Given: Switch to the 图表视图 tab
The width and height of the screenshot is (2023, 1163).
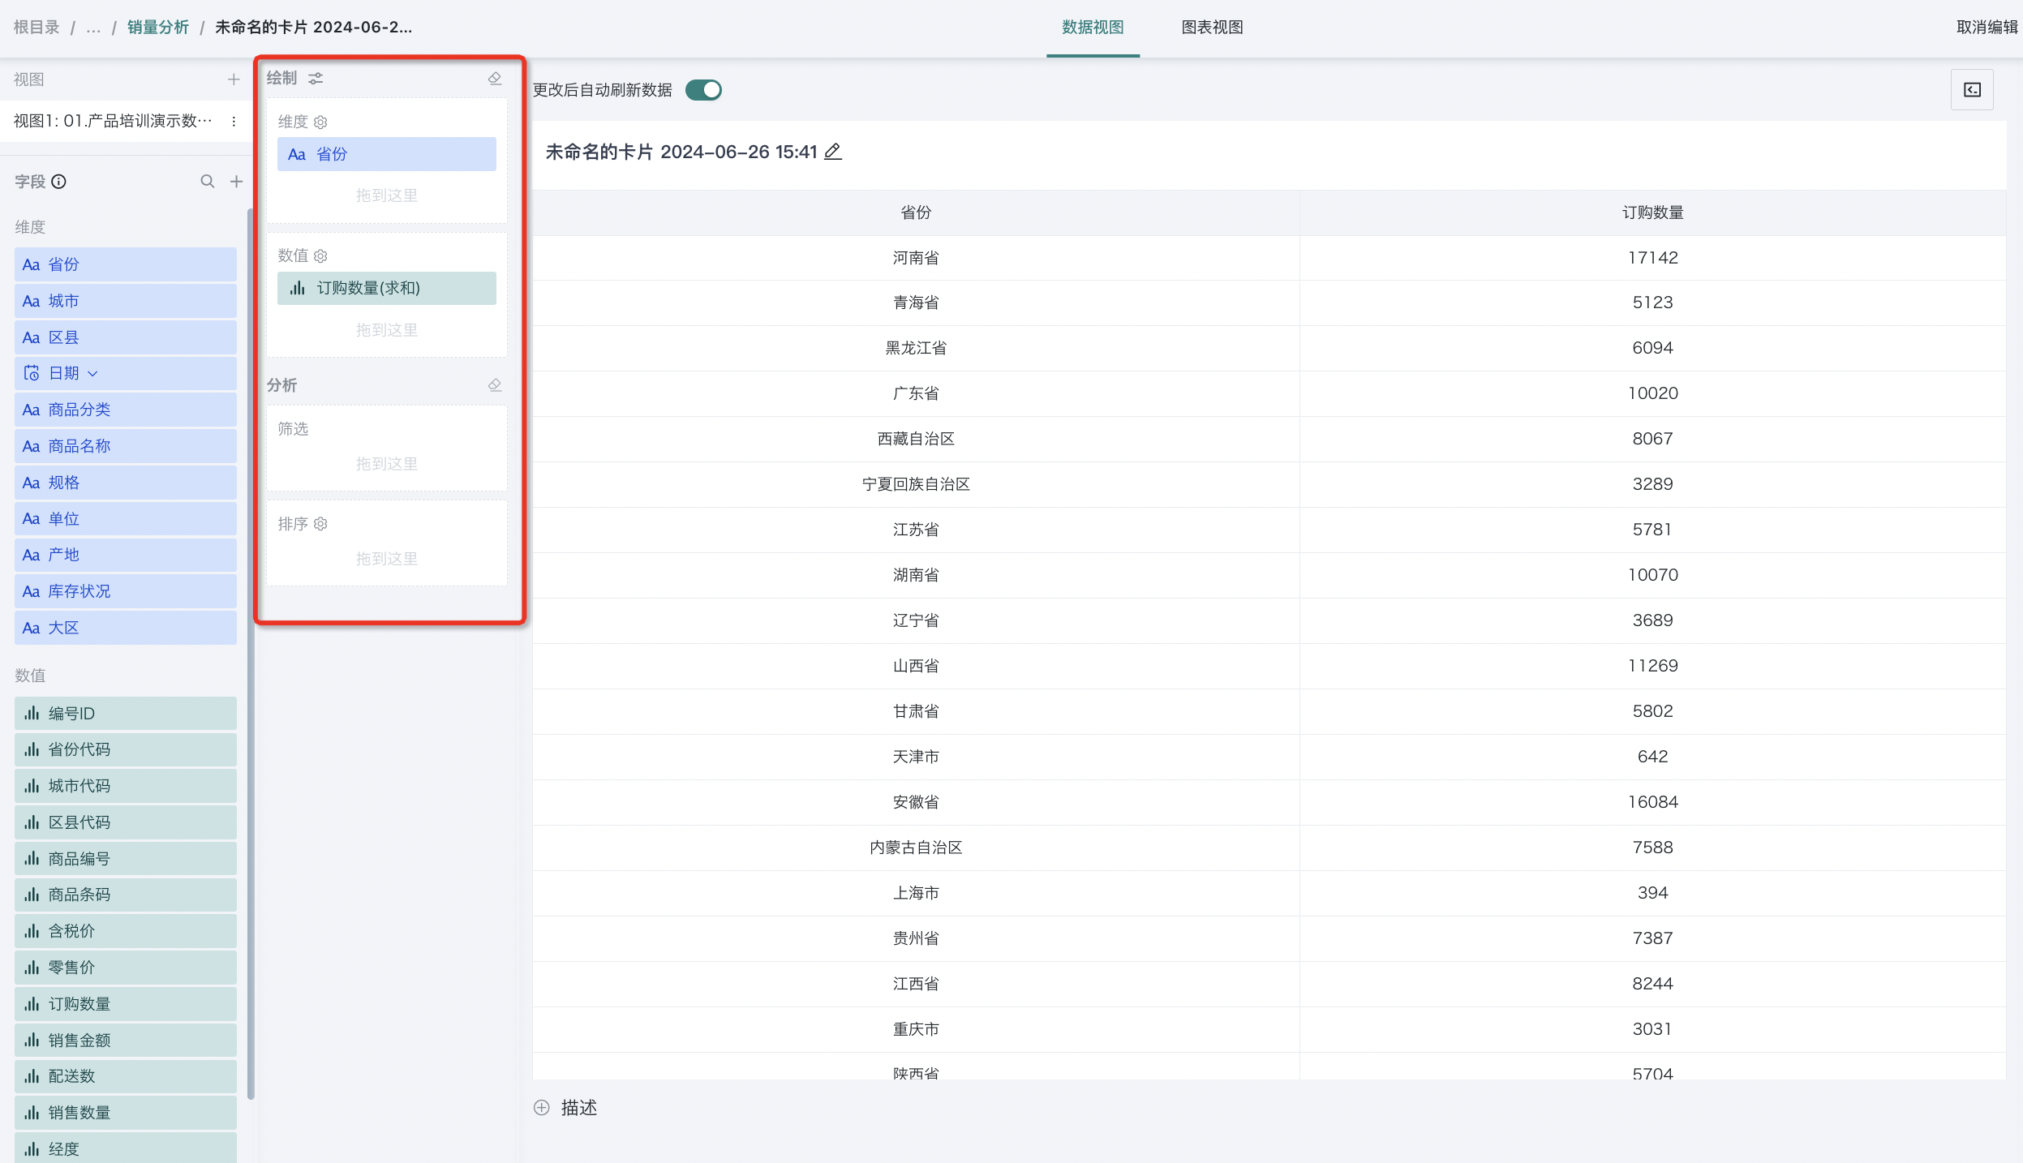Looking at the screenshot, I should tap(1212, 28).
